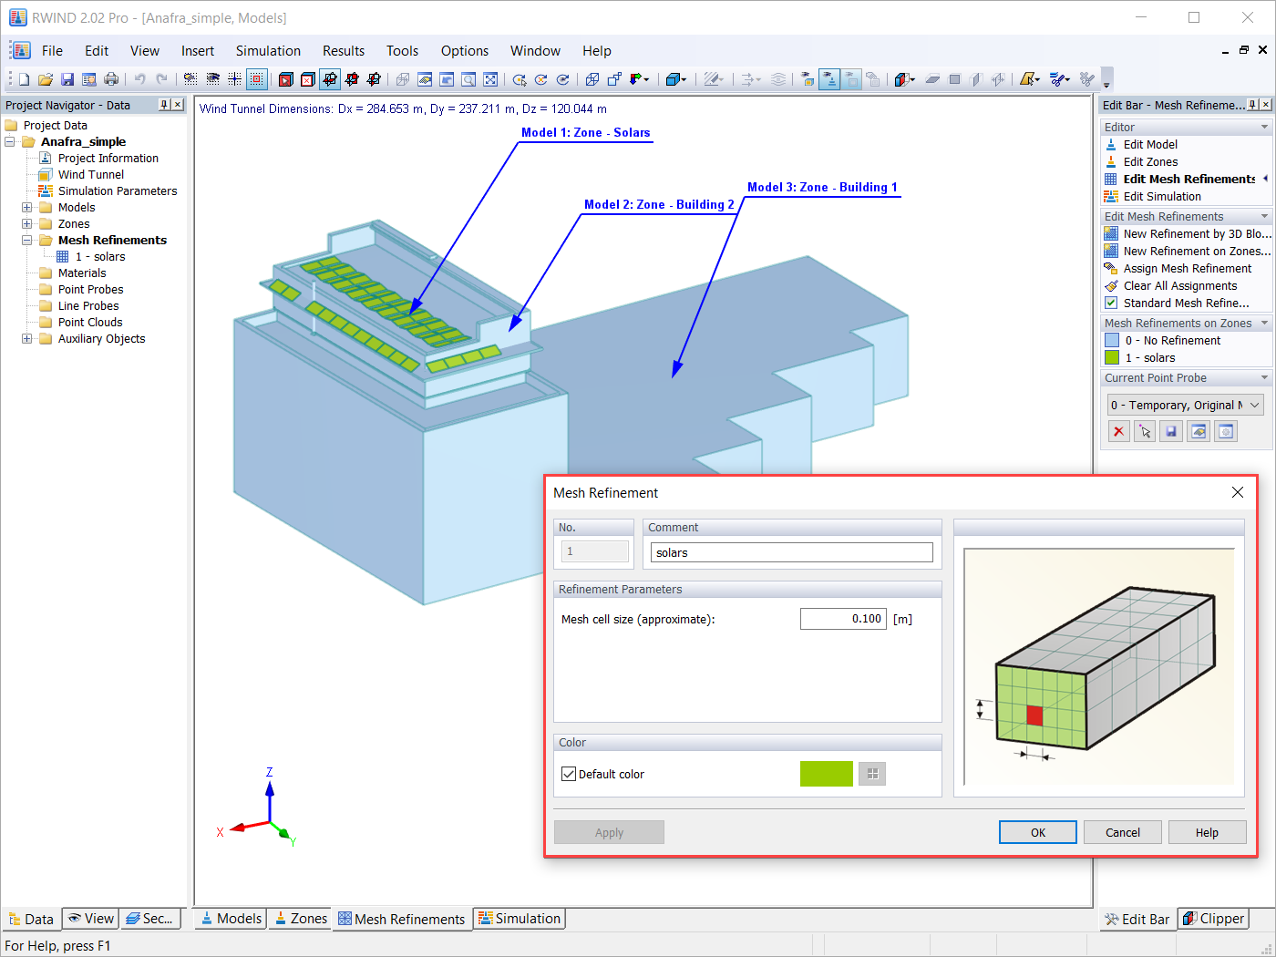Click the '1 - solars' green swatch
This screenshot has width=1276, height=957.
(x=1112, y=358)
